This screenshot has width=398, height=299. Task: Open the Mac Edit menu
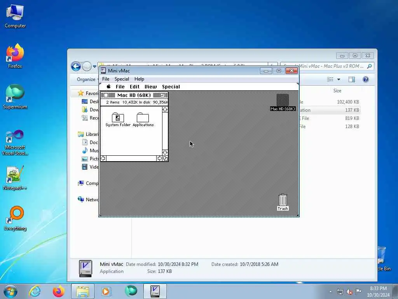[134, 86]
